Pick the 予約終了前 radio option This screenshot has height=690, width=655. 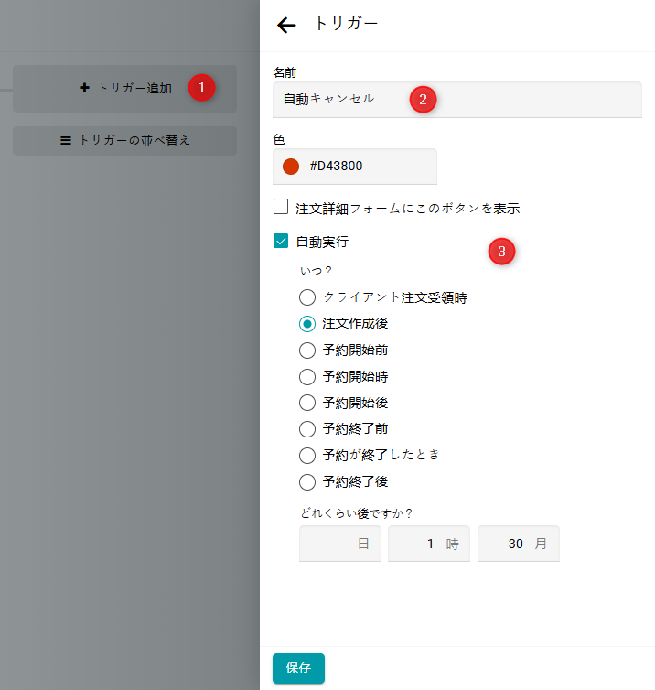coord(307,428)
